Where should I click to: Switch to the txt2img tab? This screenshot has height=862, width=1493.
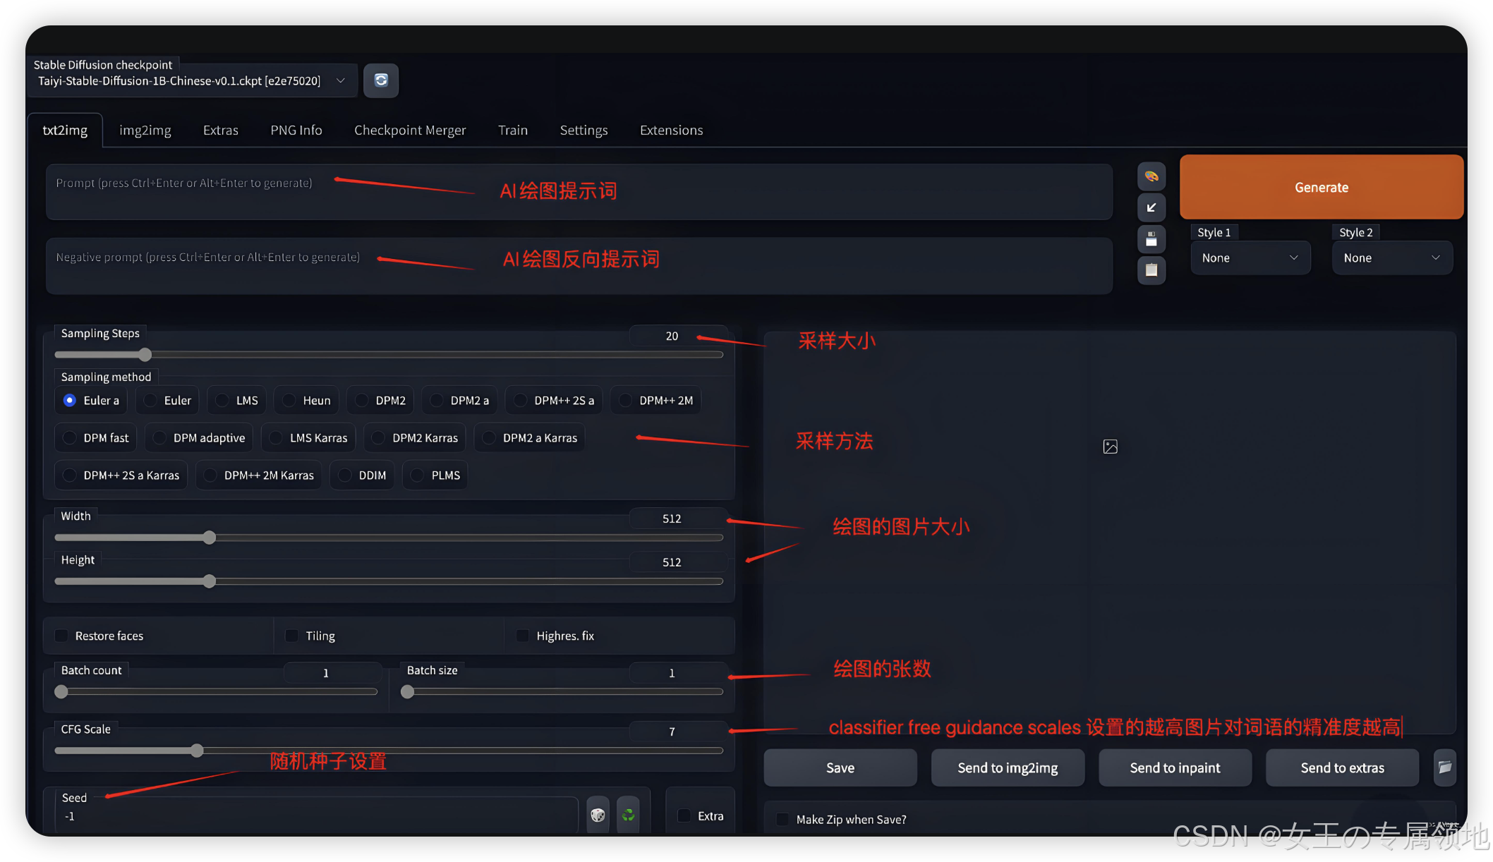(x=65, y=130)
